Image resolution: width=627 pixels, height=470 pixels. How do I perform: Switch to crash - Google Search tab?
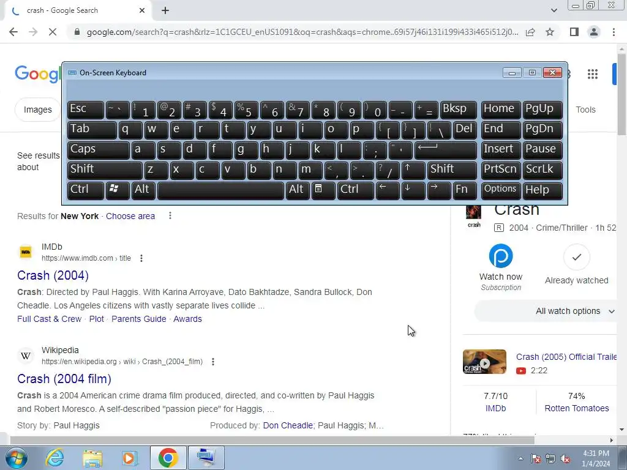78,10
